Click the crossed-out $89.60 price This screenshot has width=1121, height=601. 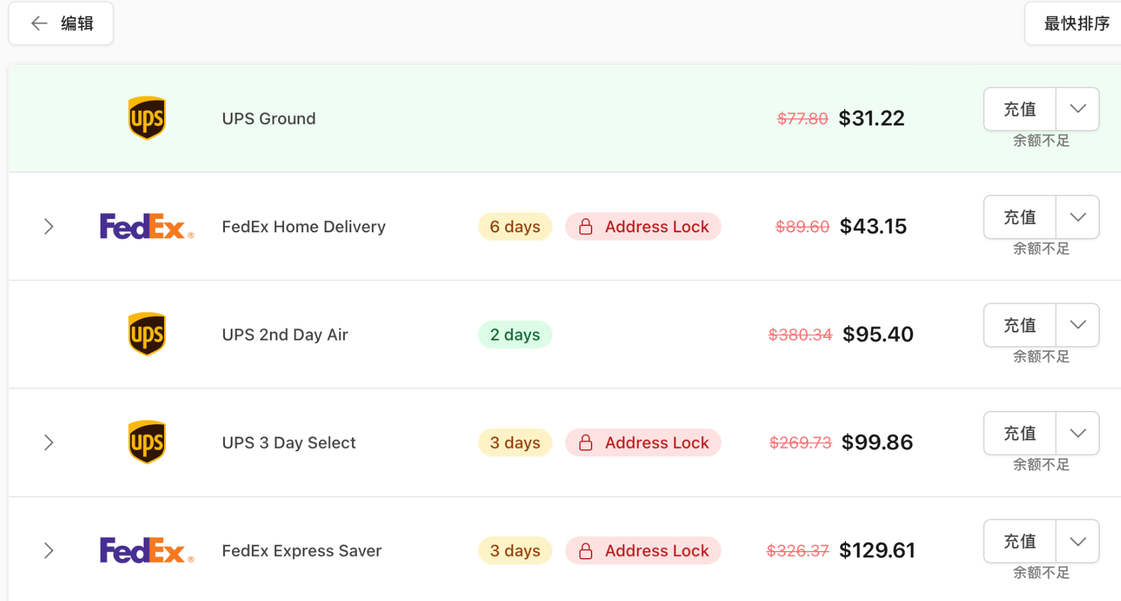802,227
